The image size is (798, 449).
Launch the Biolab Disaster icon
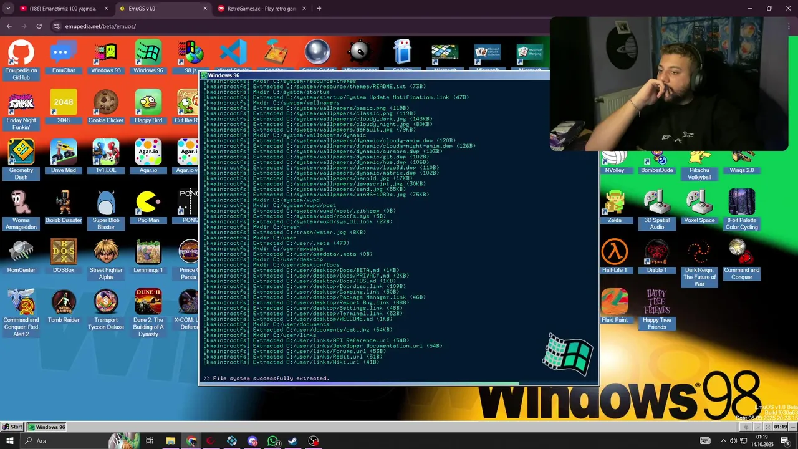(64, 206)
